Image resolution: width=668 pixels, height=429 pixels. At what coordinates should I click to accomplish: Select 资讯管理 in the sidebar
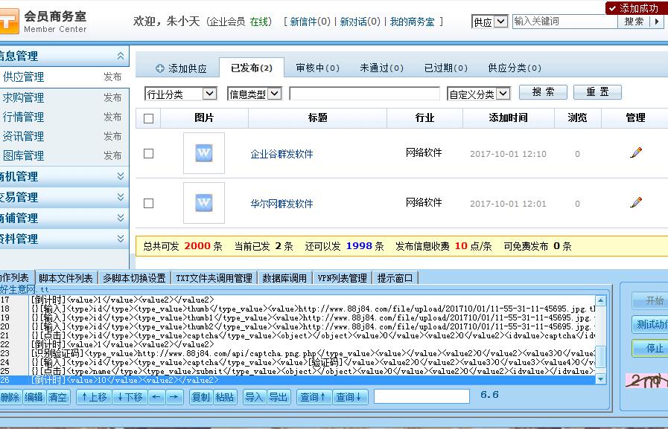(x=23, y=136)
